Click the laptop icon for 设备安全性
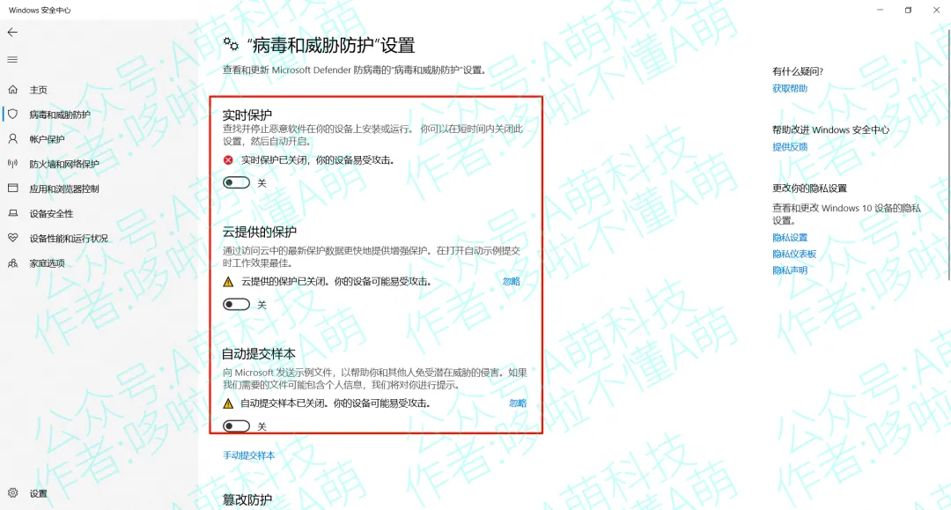Viewport: 951px width, 510px height. (x=12, y=213)
